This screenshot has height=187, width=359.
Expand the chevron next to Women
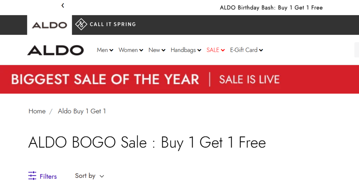pyautogui.click(x=141, y=50)
